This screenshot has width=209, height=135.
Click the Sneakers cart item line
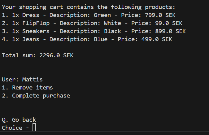tap(94, 31)
